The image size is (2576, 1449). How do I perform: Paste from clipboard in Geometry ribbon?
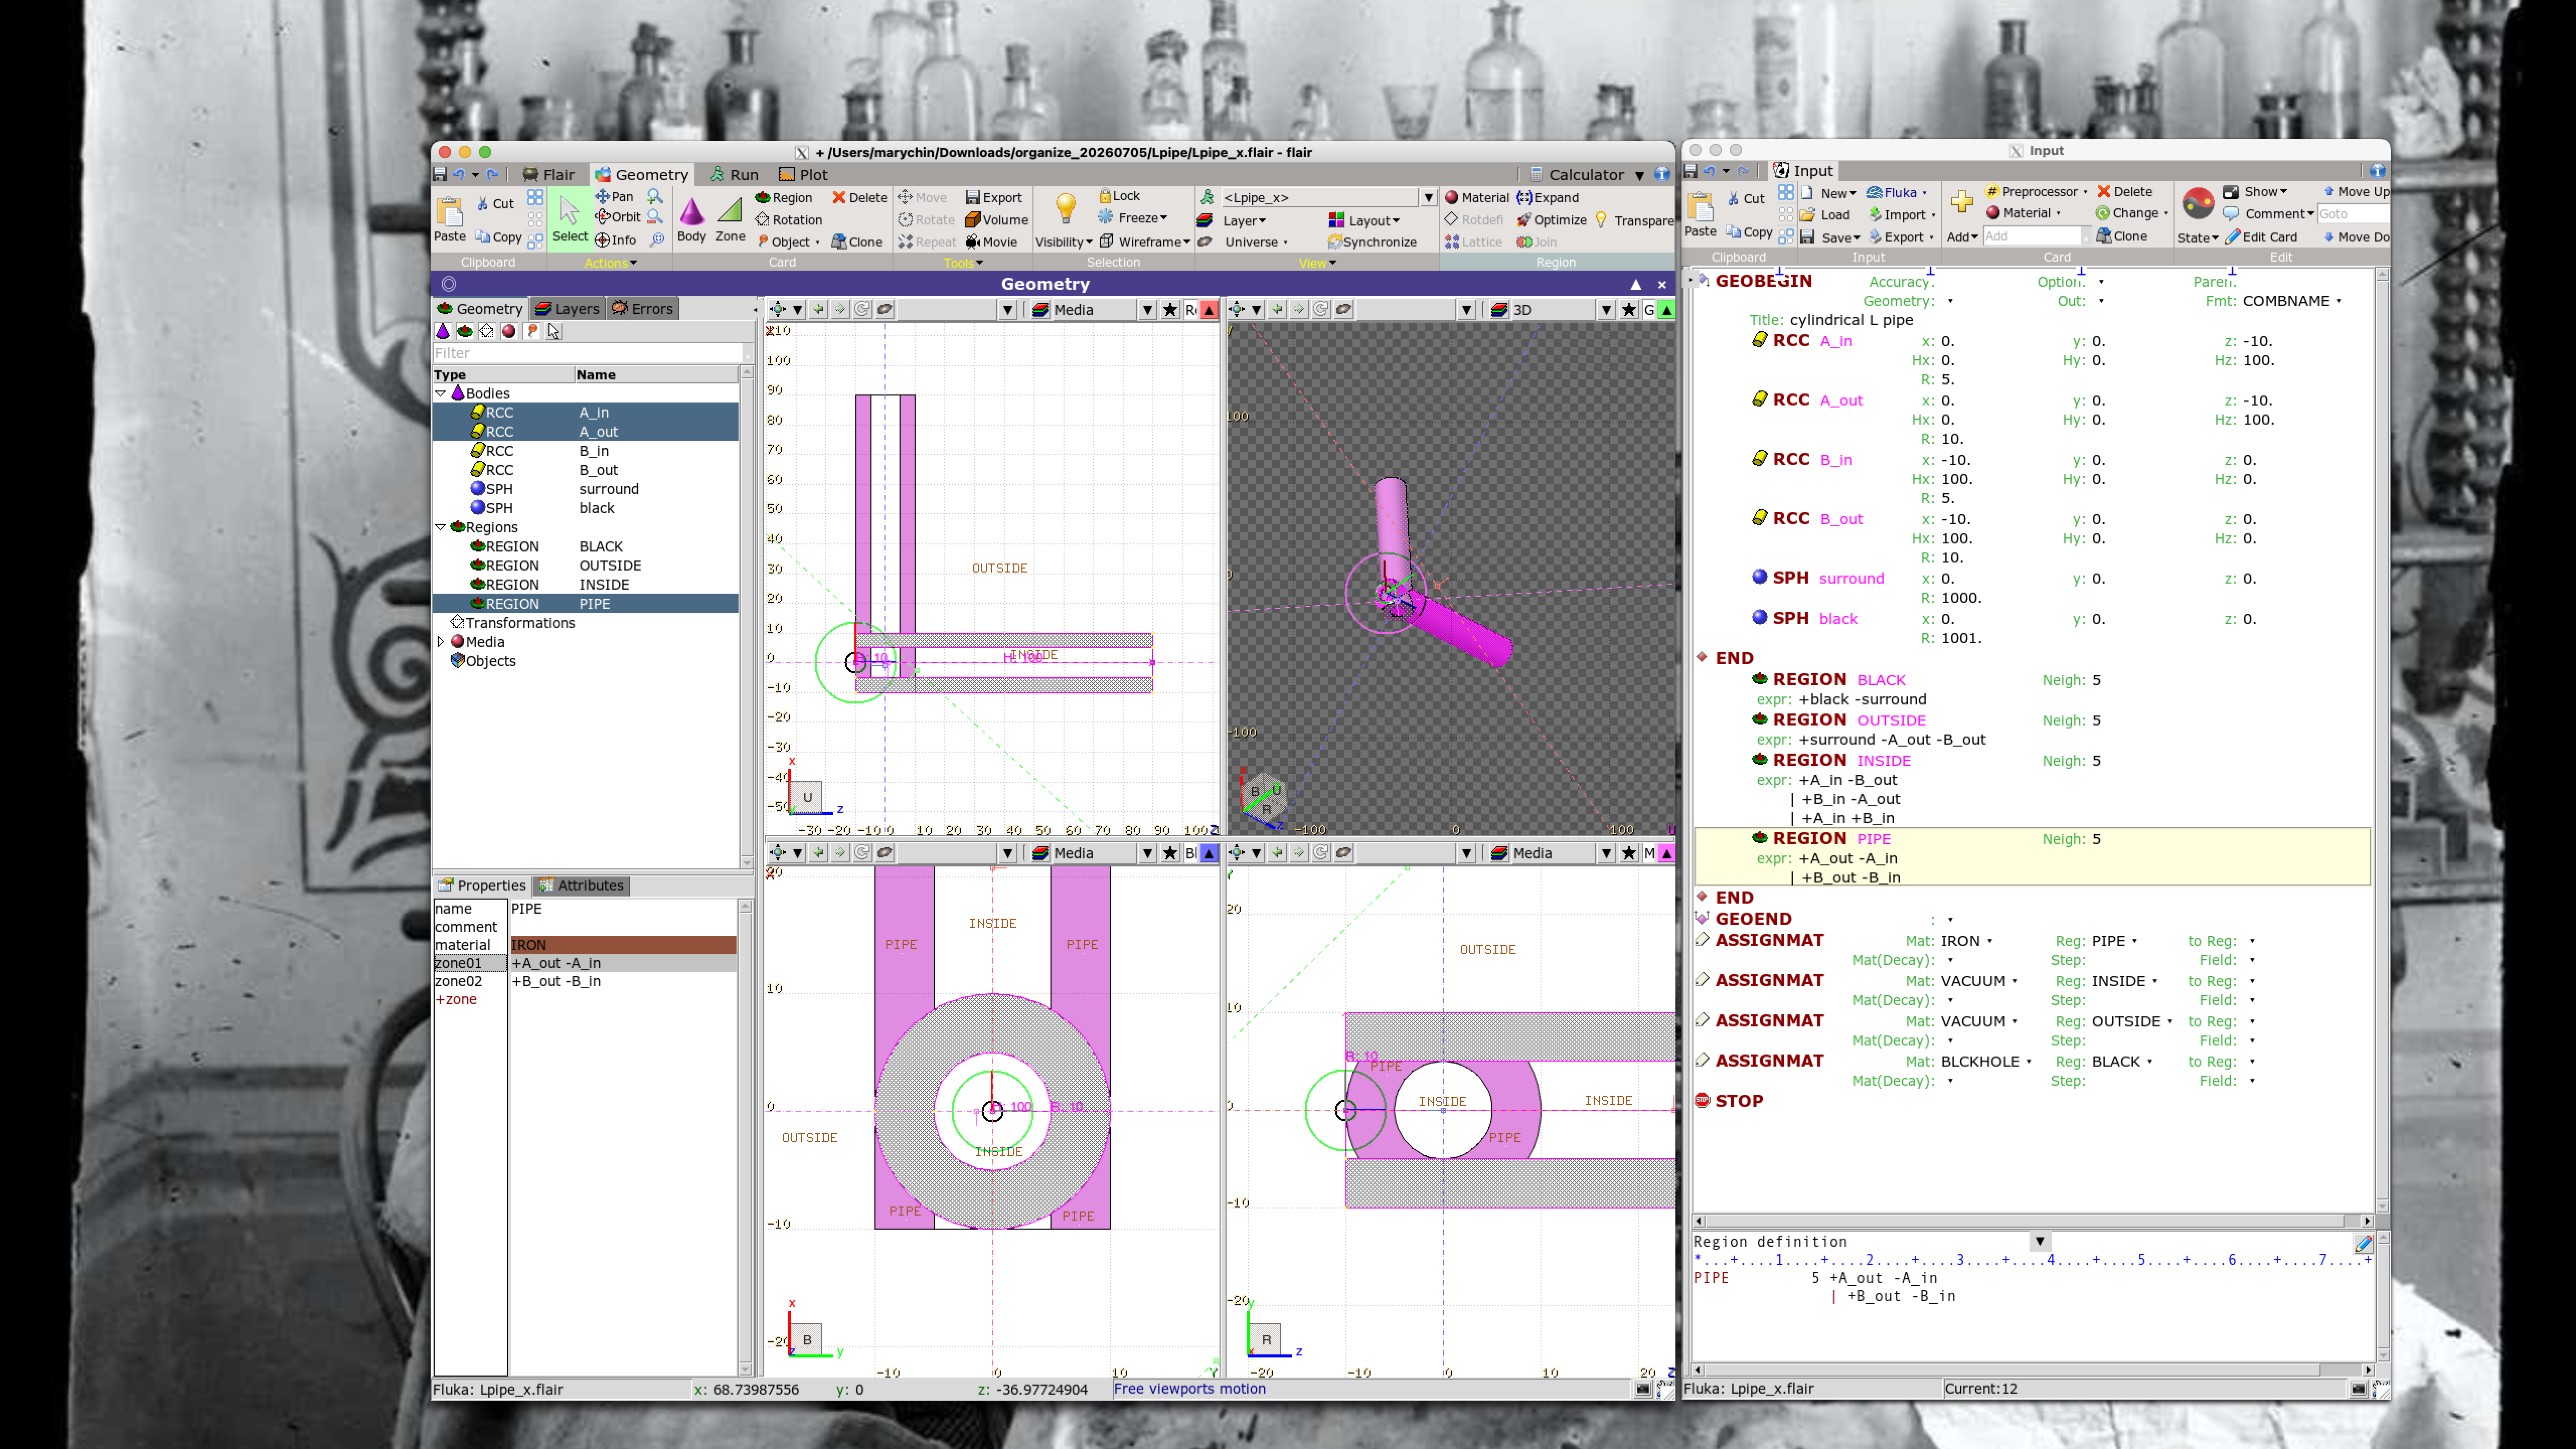click(x=449, y=218)
